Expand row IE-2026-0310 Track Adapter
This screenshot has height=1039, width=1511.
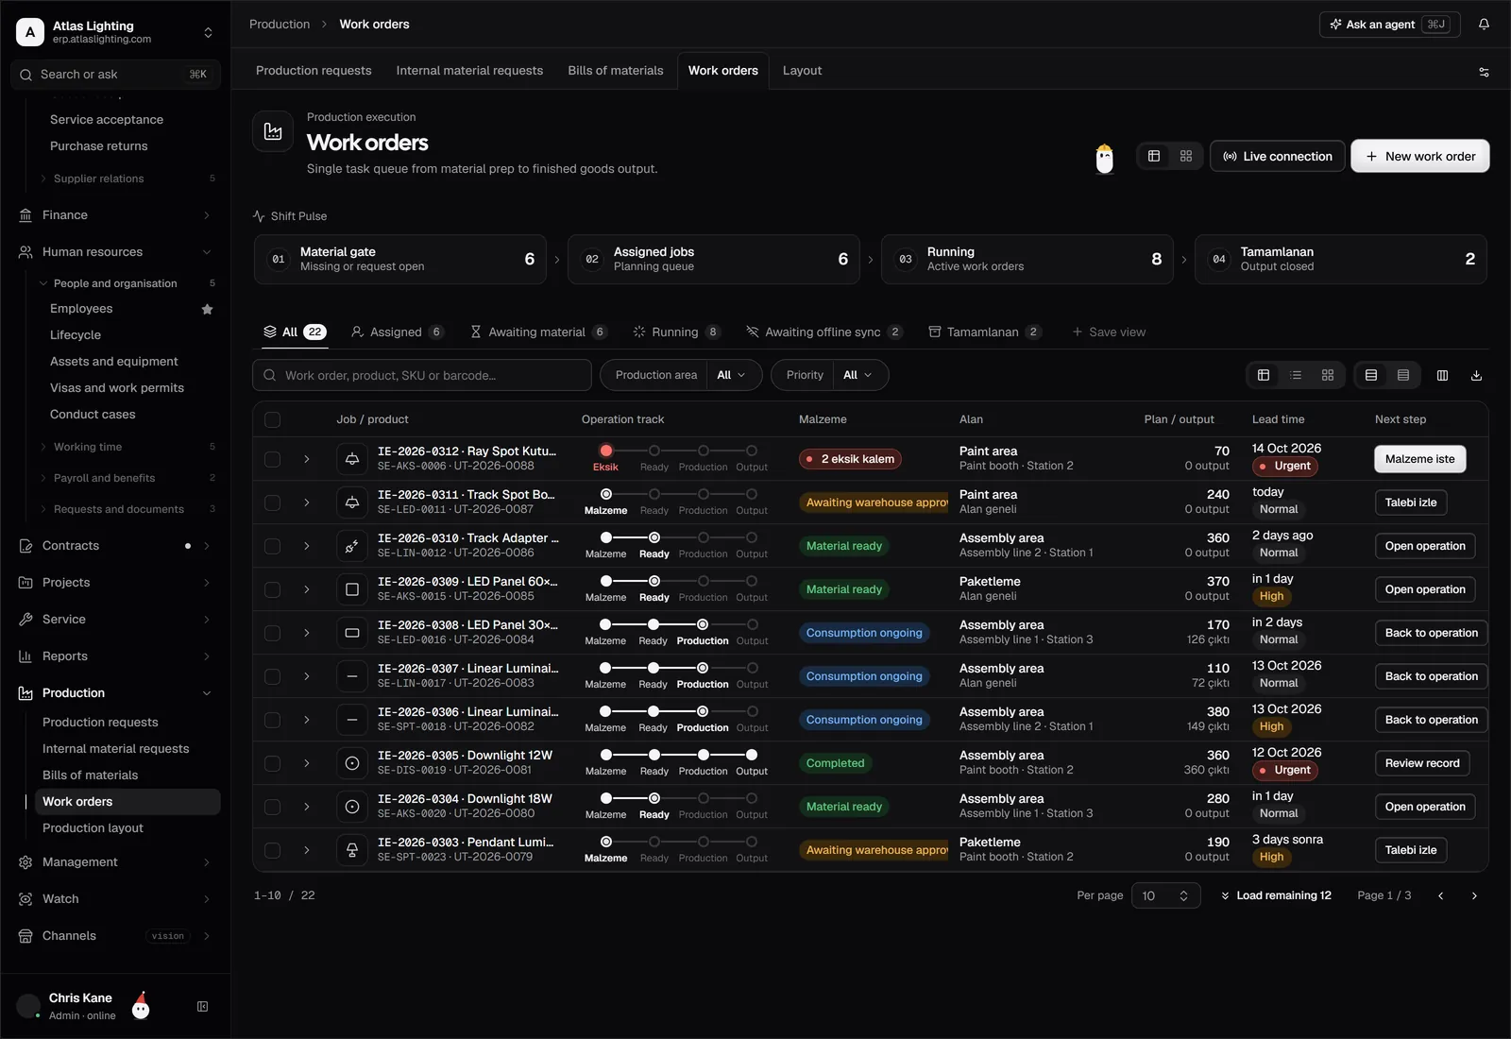tap(307, 546)
